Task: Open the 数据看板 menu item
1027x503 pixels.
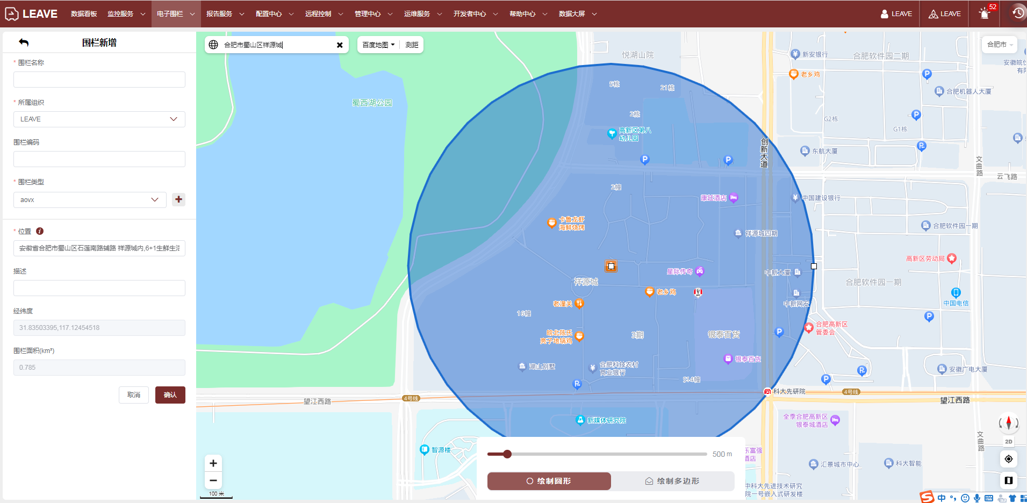Action: (84, 14)
